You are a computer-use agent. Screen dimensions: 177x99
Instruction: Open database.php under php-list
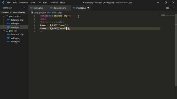point(17,34)
